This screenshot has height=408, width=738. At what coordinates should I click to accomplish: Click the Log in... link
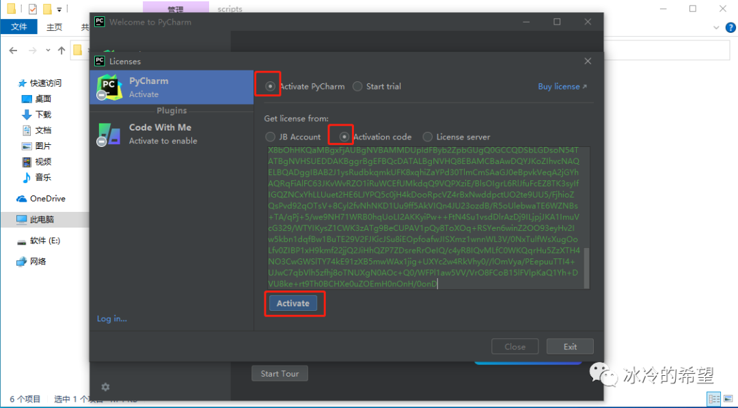point(112,318)
